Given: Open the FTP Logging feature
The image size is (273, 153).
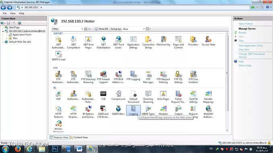Looking at the screenshot, I should 133,76.
